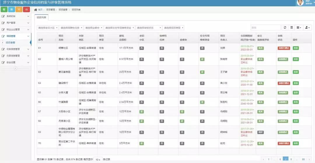Click the admin avatar at top right

[x=300, y=3]
